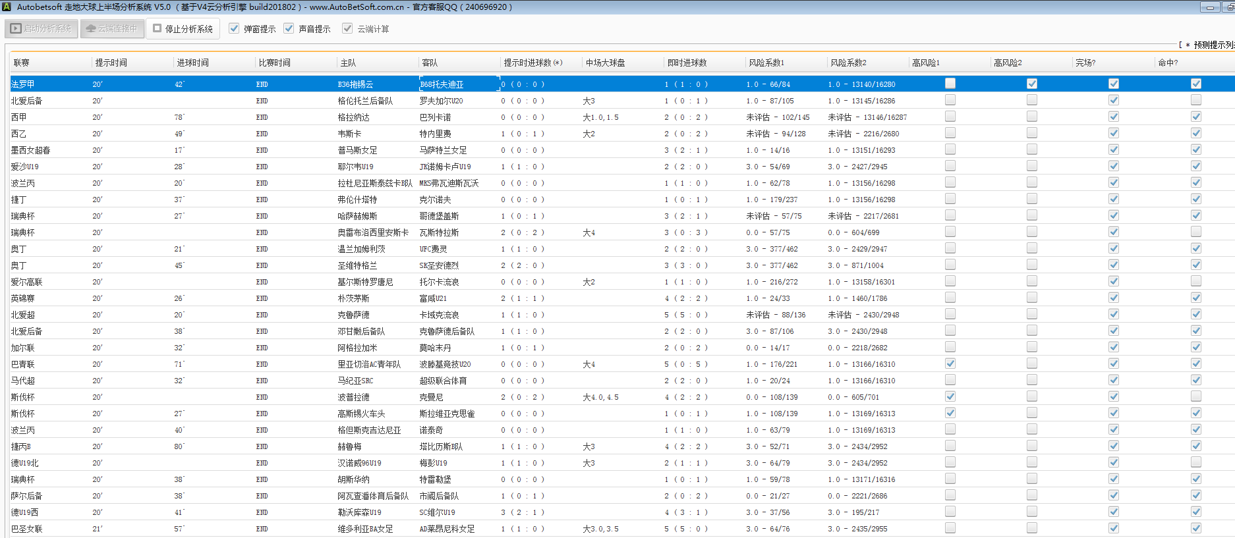This screenshot has height=538, width=1235.
Task: Click the B68托夫迪亚 away team cell
Action: (442, 84)
